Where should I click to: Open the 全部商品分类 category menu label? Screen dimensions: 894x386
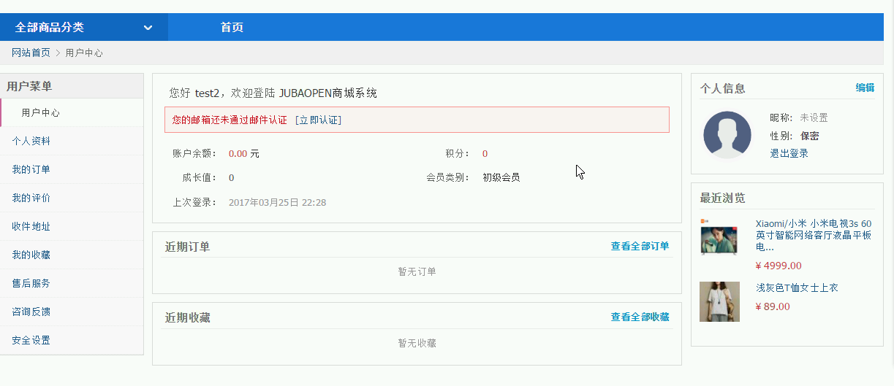click(x=50, y=28)
